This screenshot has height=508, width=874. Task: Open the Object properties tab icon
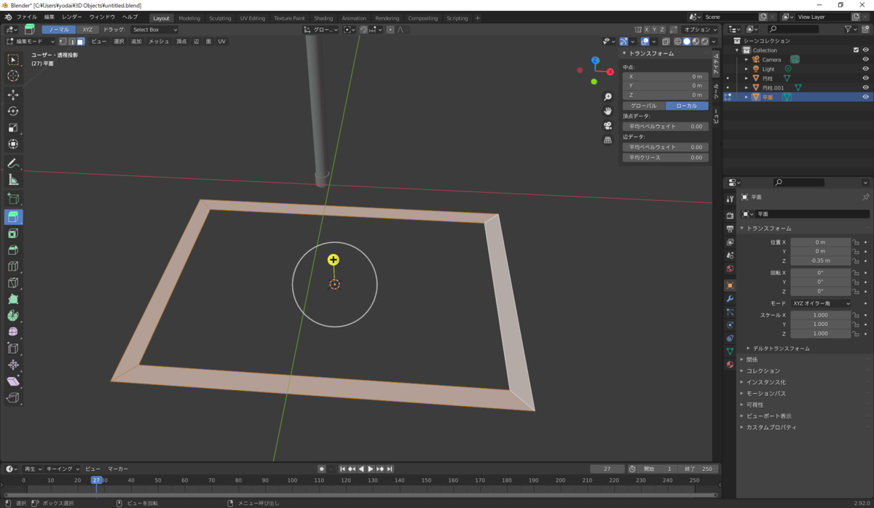point(730,285)
